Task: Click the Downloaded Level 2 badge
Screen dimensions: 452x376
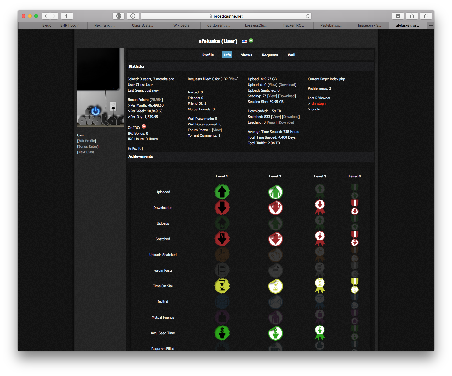Action: point(275,208)
